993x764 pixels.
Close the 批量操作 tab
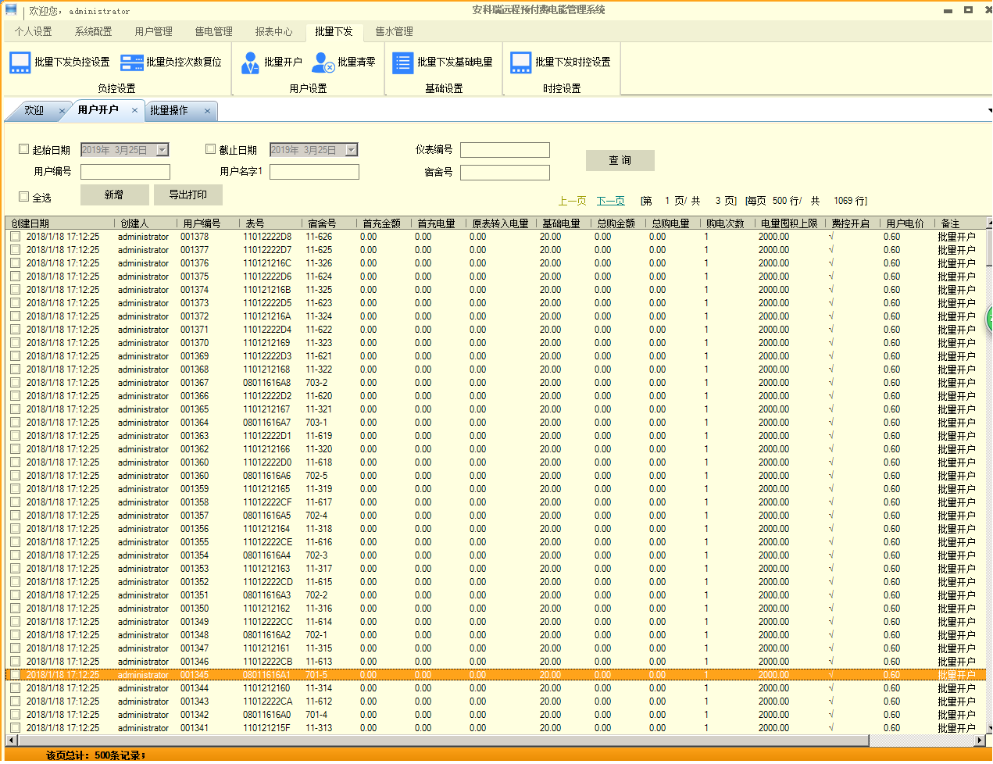coord(207,111)
